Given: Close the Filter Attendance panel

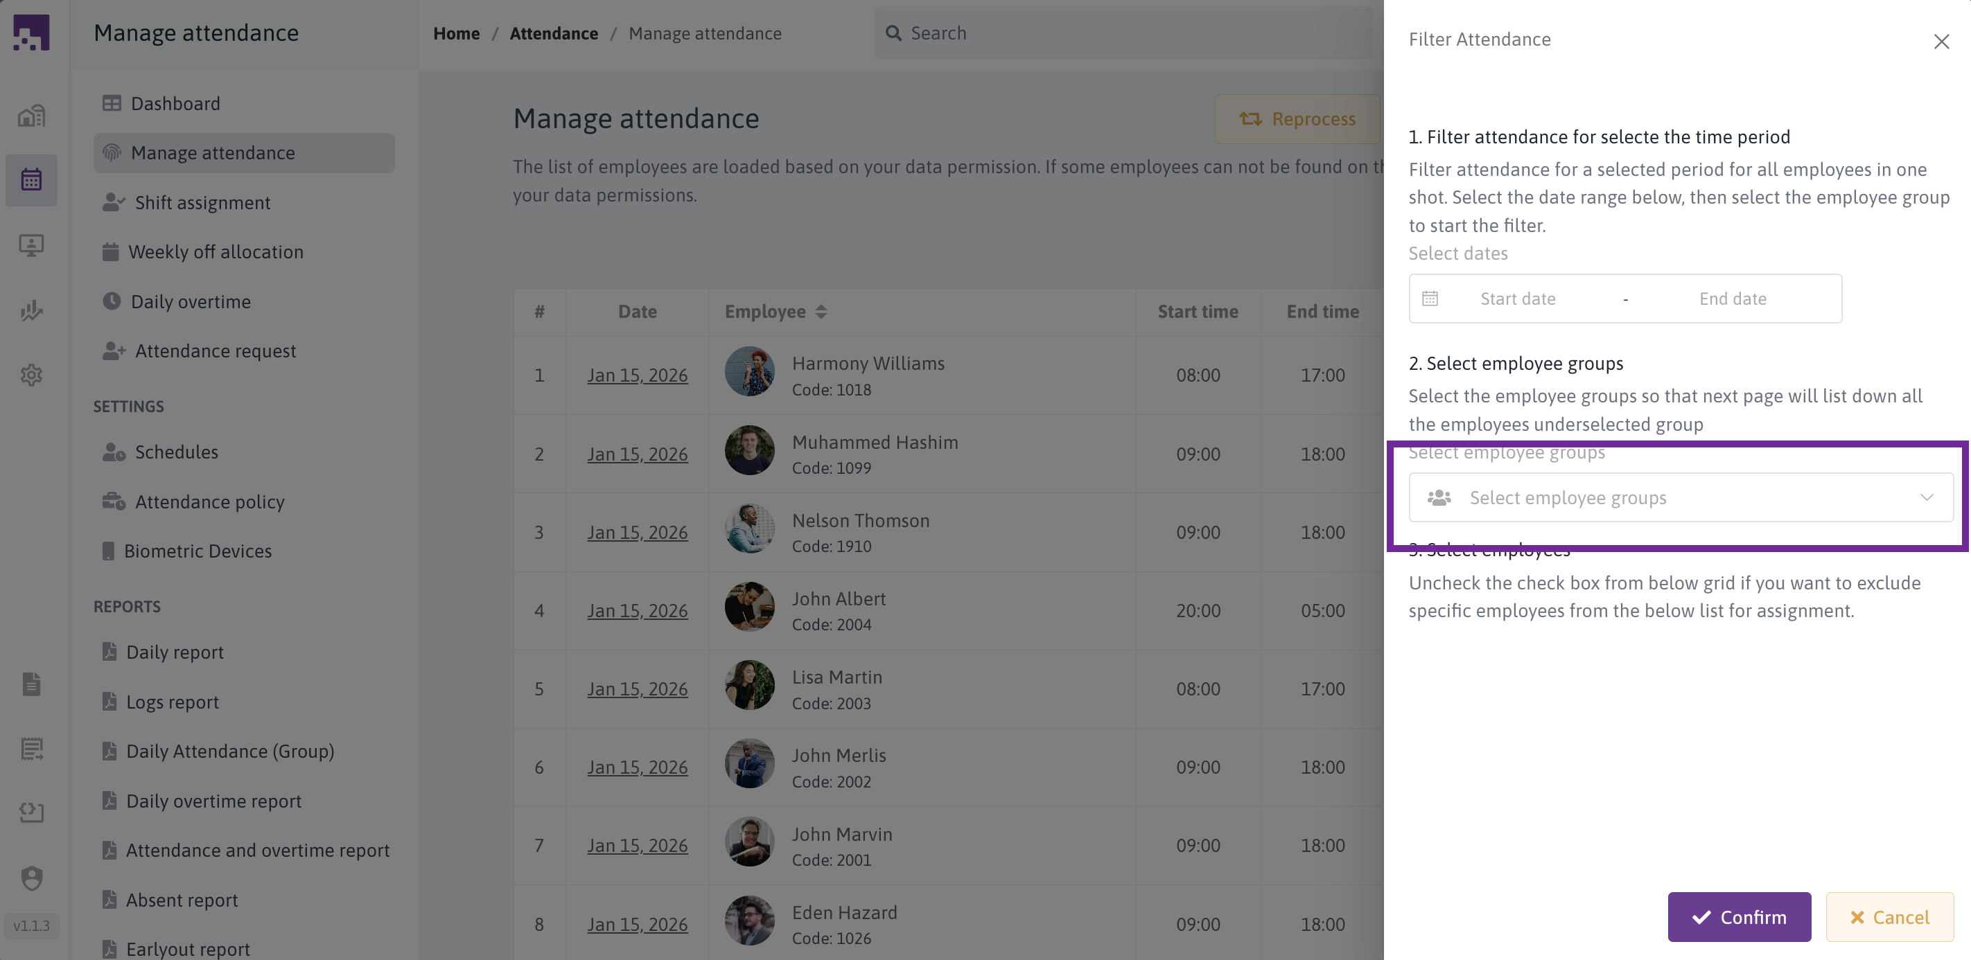Looking at the screenshot, I should tap(1942, 42).
